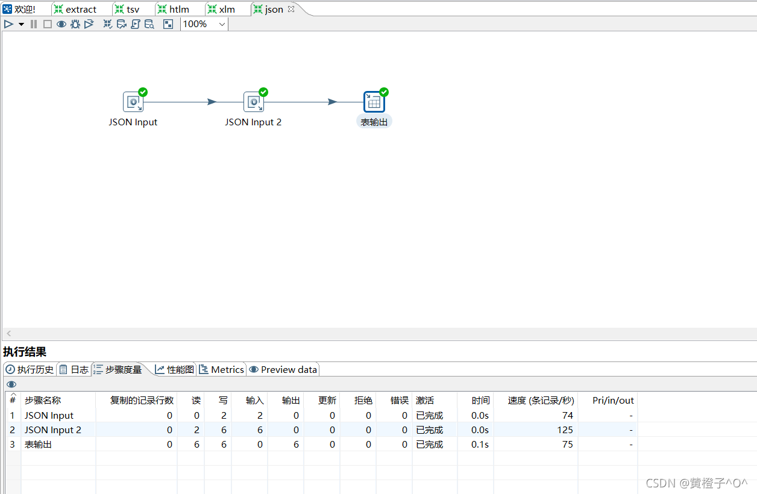The image size is (757, 494).
Task: Preview the transformation with the toolbar eye icon
Action: pos(61,24)
